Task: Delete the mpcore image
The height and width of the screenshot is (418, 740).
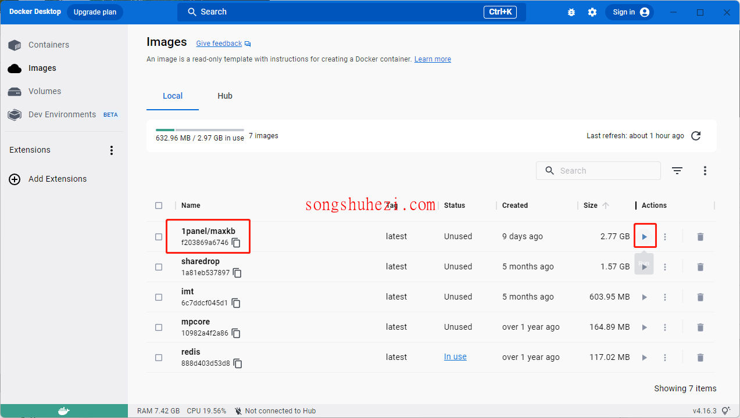Action: [x=700, y=327]
